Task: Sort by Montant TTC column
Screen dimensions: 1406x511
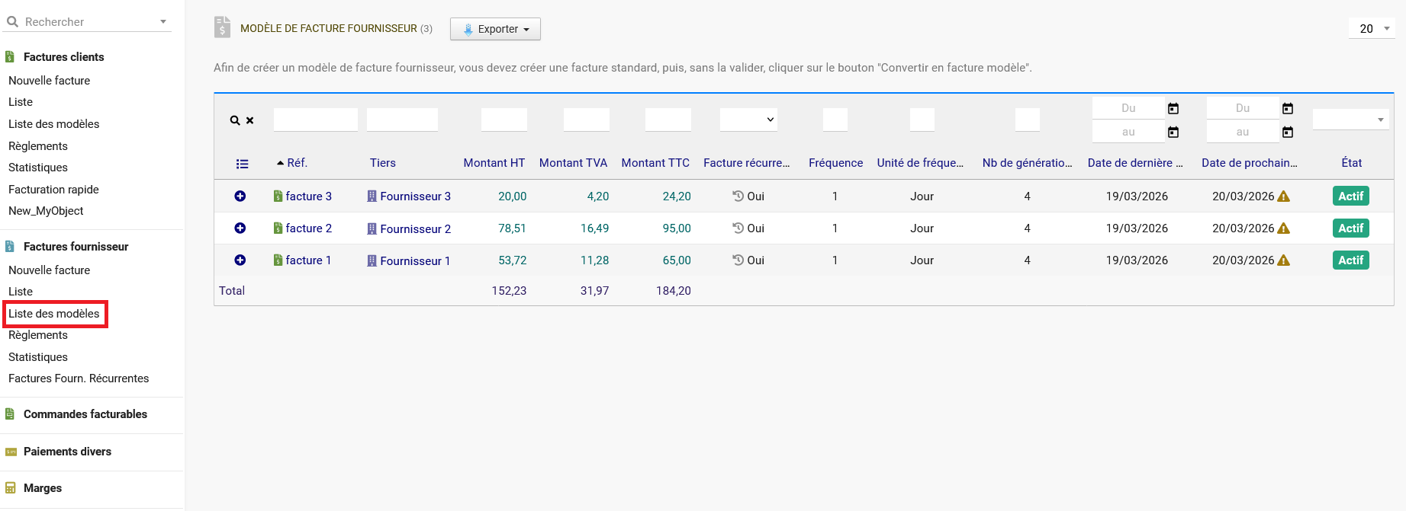Action: tap(655, 163)
